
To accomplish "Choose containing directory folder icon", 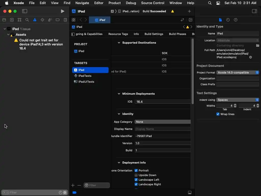I will (257, 45).
